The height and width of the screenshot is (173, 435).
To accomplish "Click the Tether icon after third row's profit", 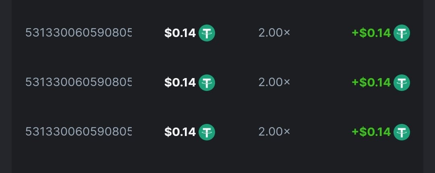I will pyautogui.click(x=402, y=132).
